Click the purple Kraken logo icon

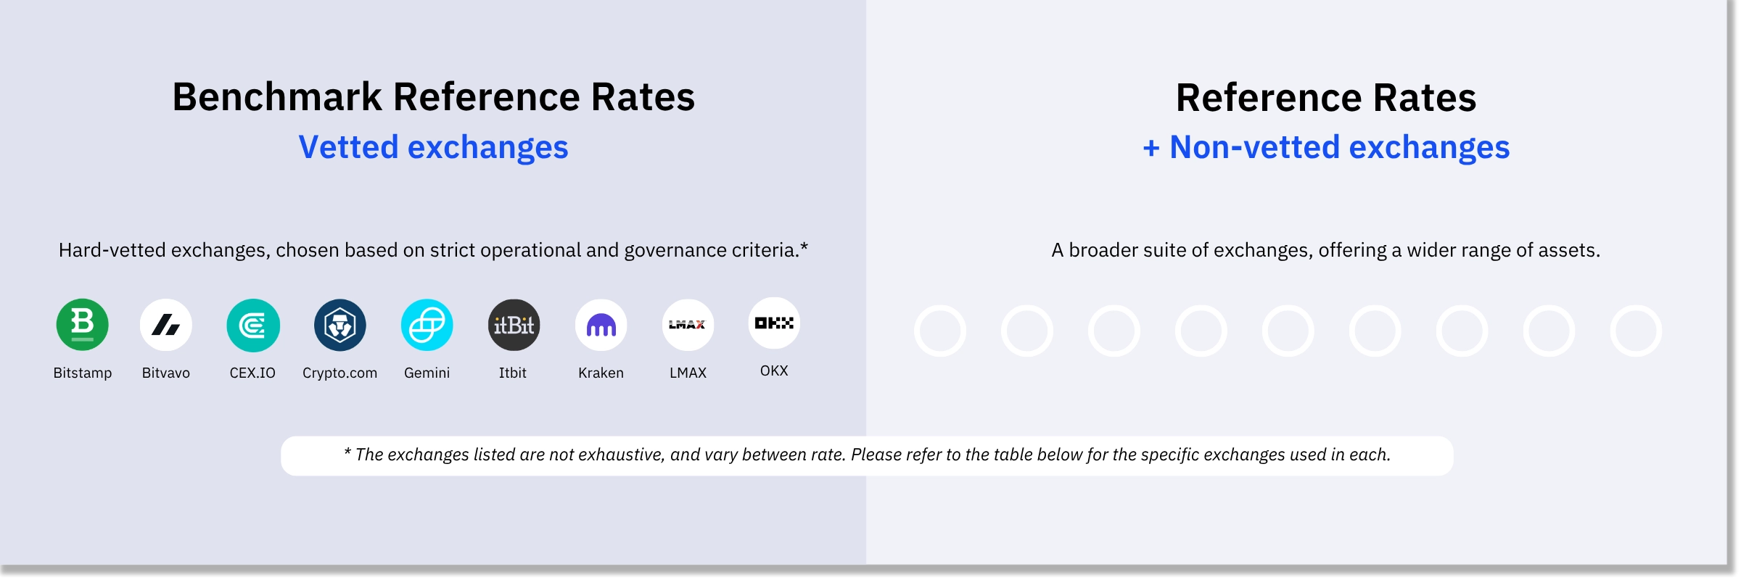(x=601, y=325)
